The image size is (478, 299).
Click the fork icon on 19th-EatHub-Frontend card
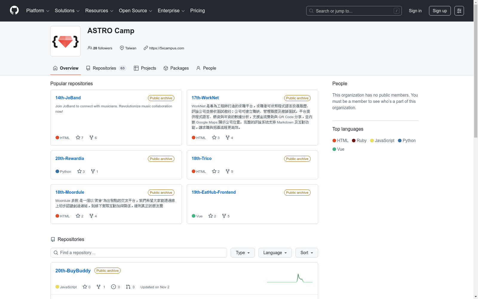224,216
